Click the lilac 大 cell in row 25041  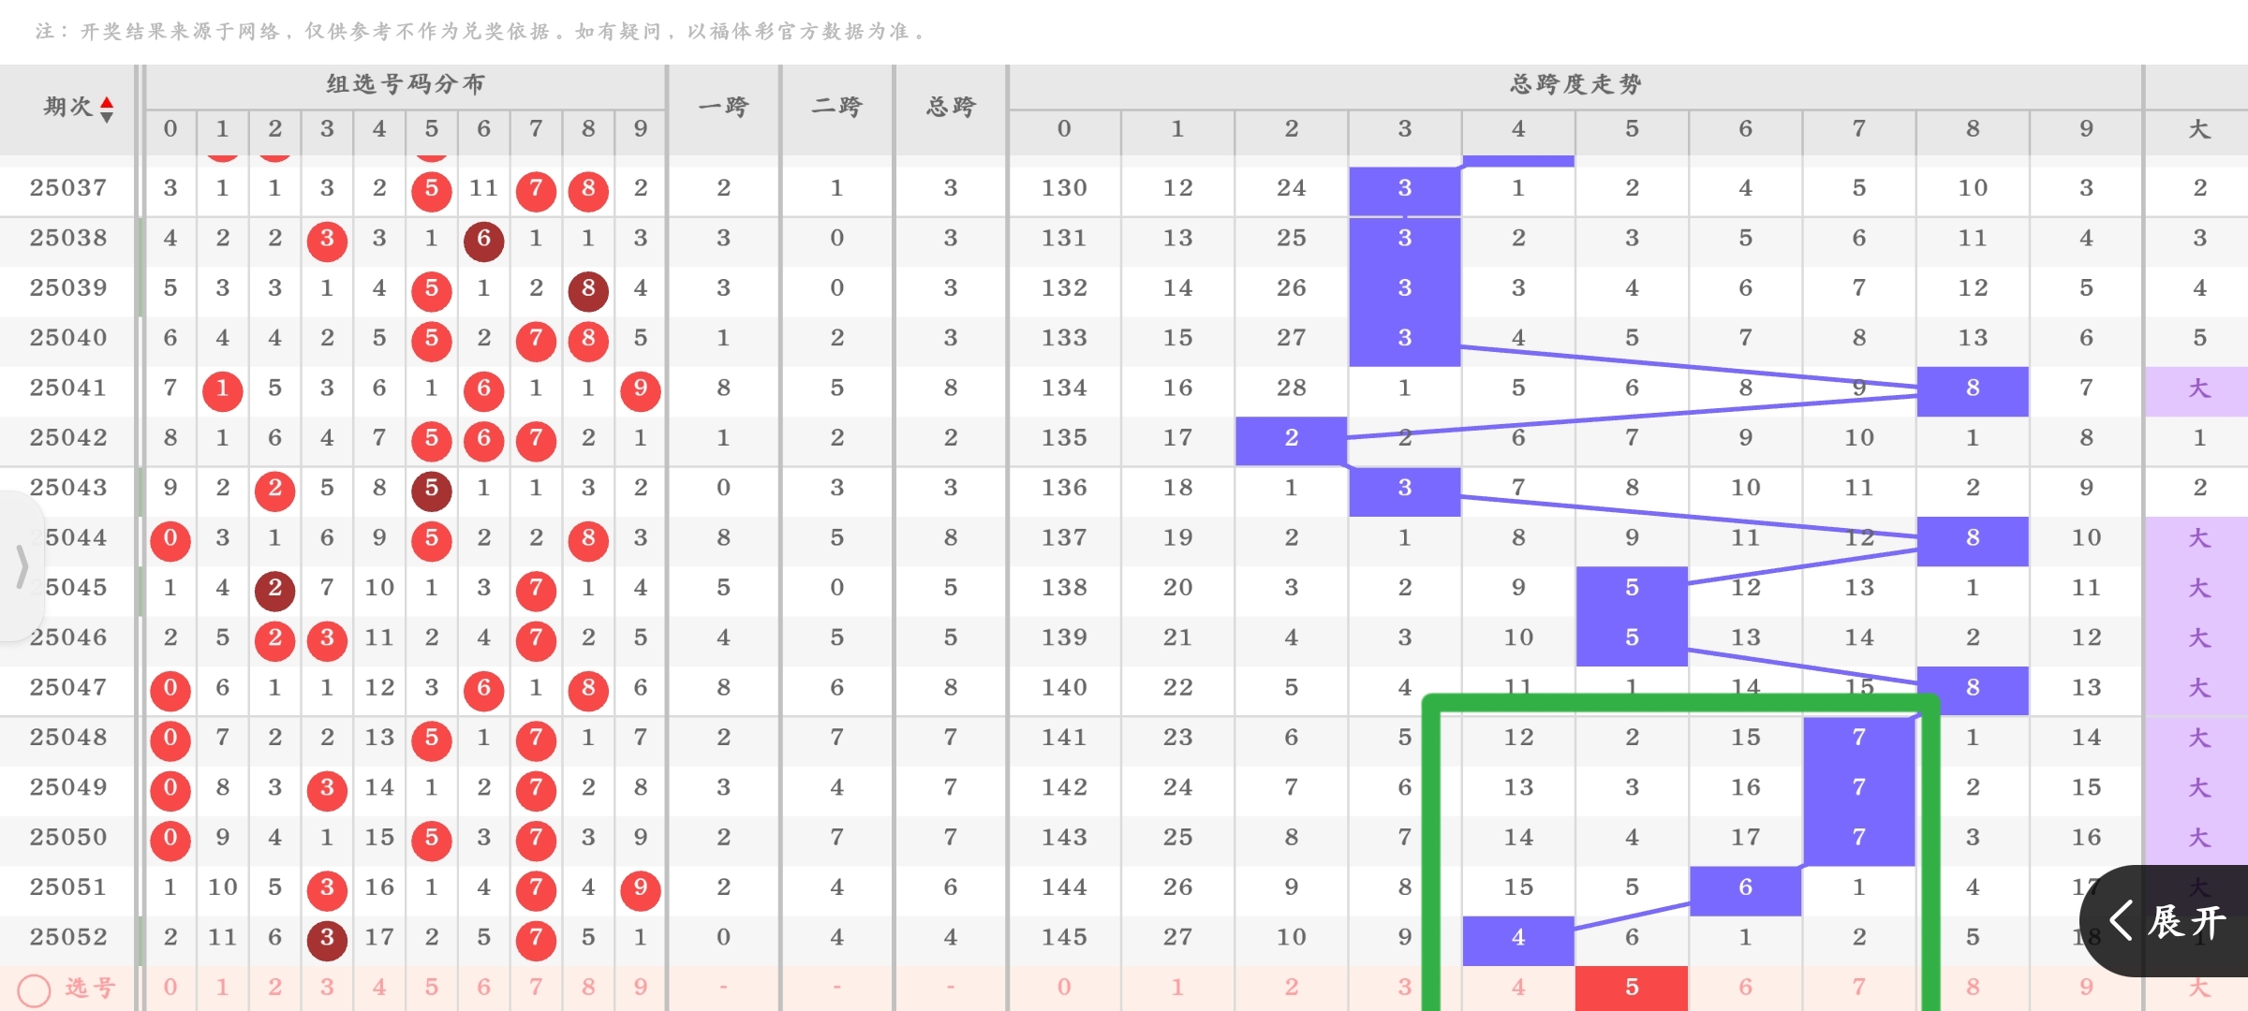(x=2198, y=390)
